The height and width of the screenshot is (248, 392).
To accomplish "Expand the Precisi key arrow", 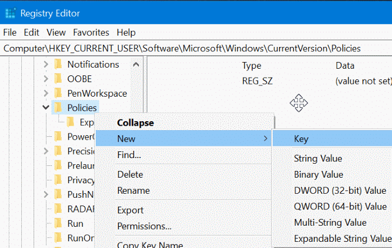I will point(46,151).
